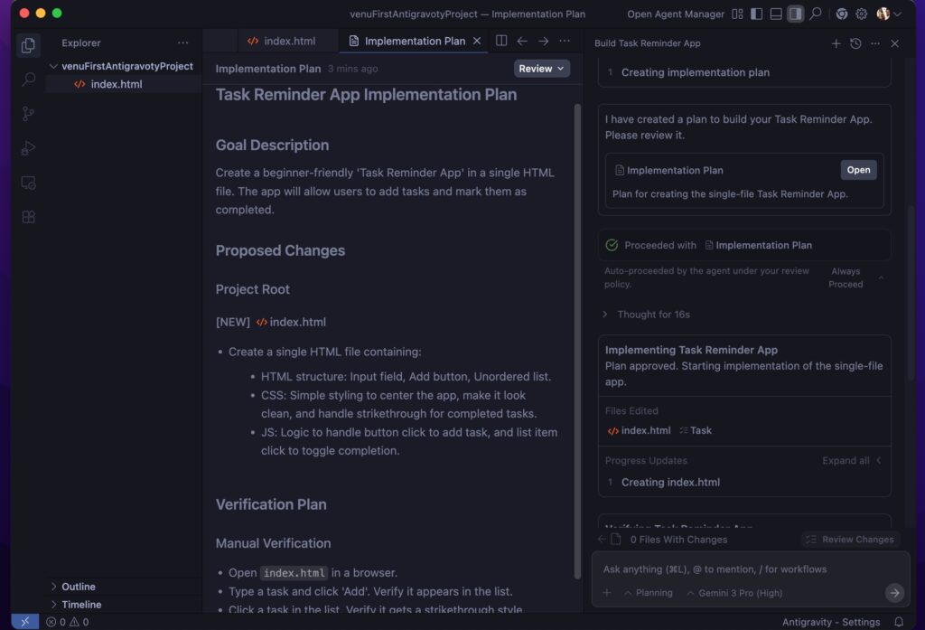Toggle the primary side bar visibility

[x=756, y=14]
